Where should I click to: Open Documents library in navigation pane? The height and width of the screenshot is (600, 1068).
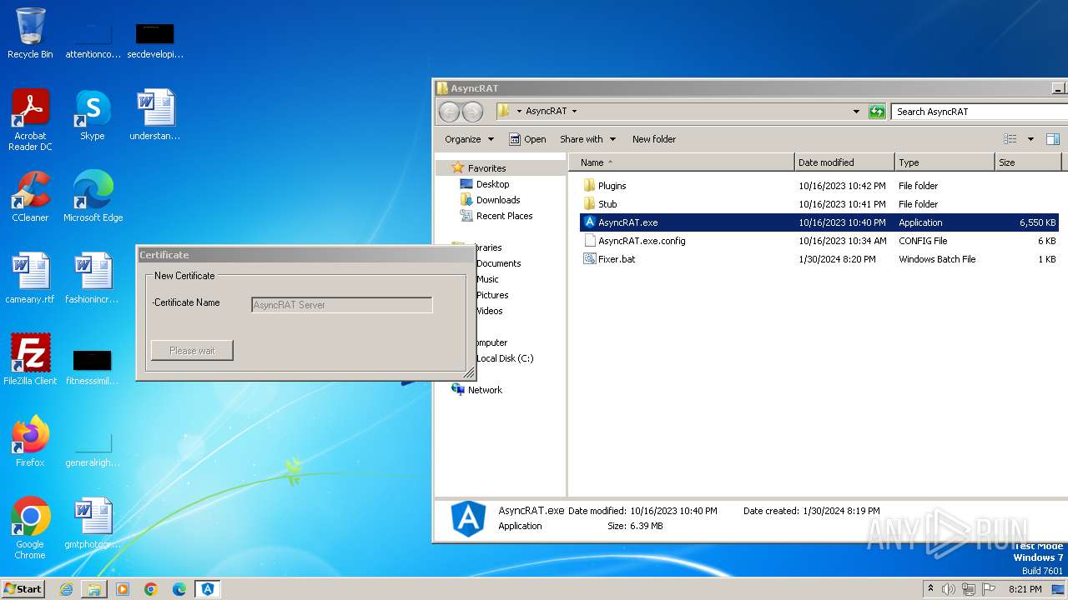(x=498, y=263)
